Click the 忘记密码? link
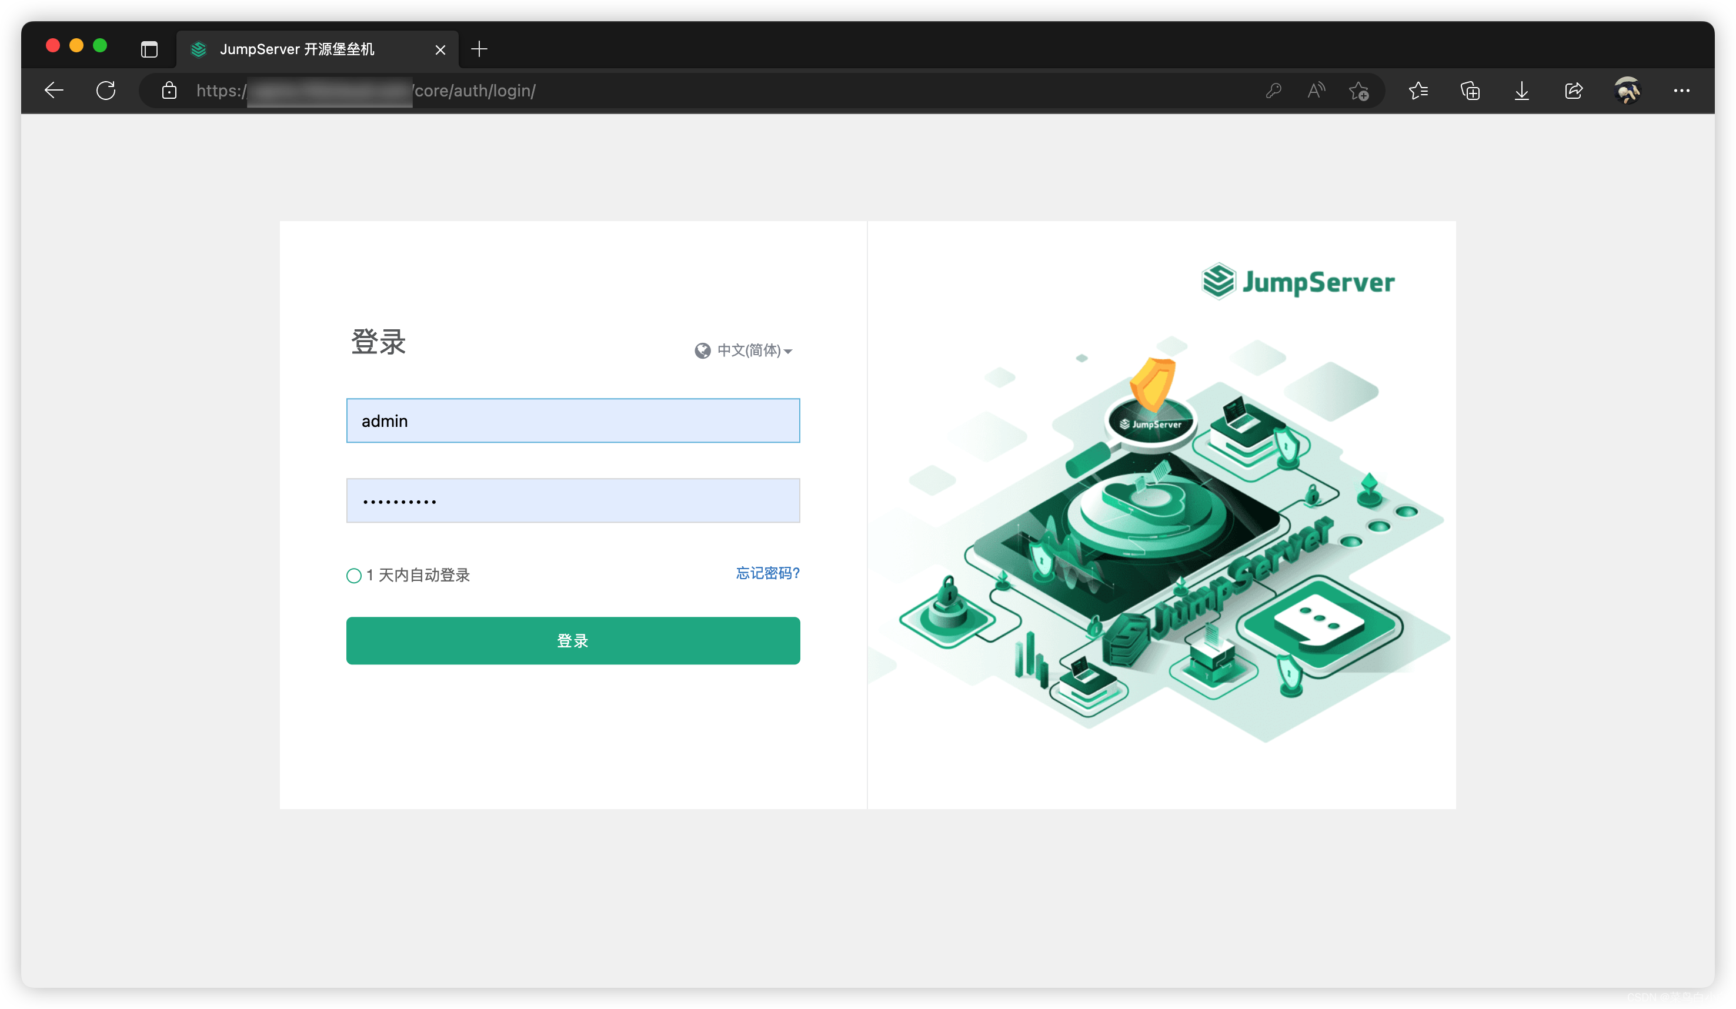The image size is (1736, 1009). tap(767, 573)
